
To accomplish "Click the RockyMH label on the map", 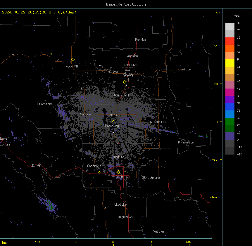I will [x=72, y=66].
